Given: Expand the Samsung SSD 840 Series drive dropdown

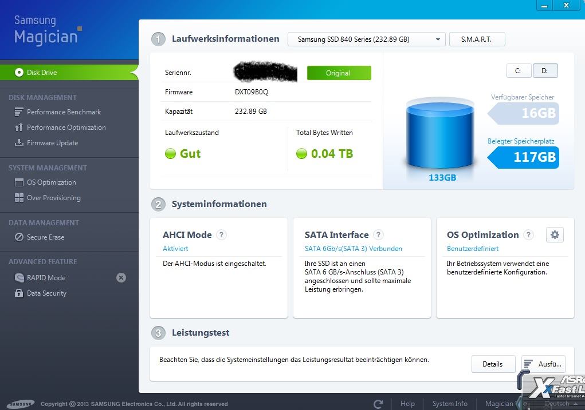Looking at the screenshot, I should click(366, 39).
